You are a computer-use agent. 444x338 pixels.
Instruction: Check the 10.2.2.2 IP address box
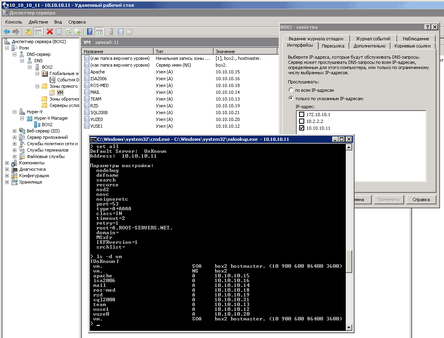301,121
